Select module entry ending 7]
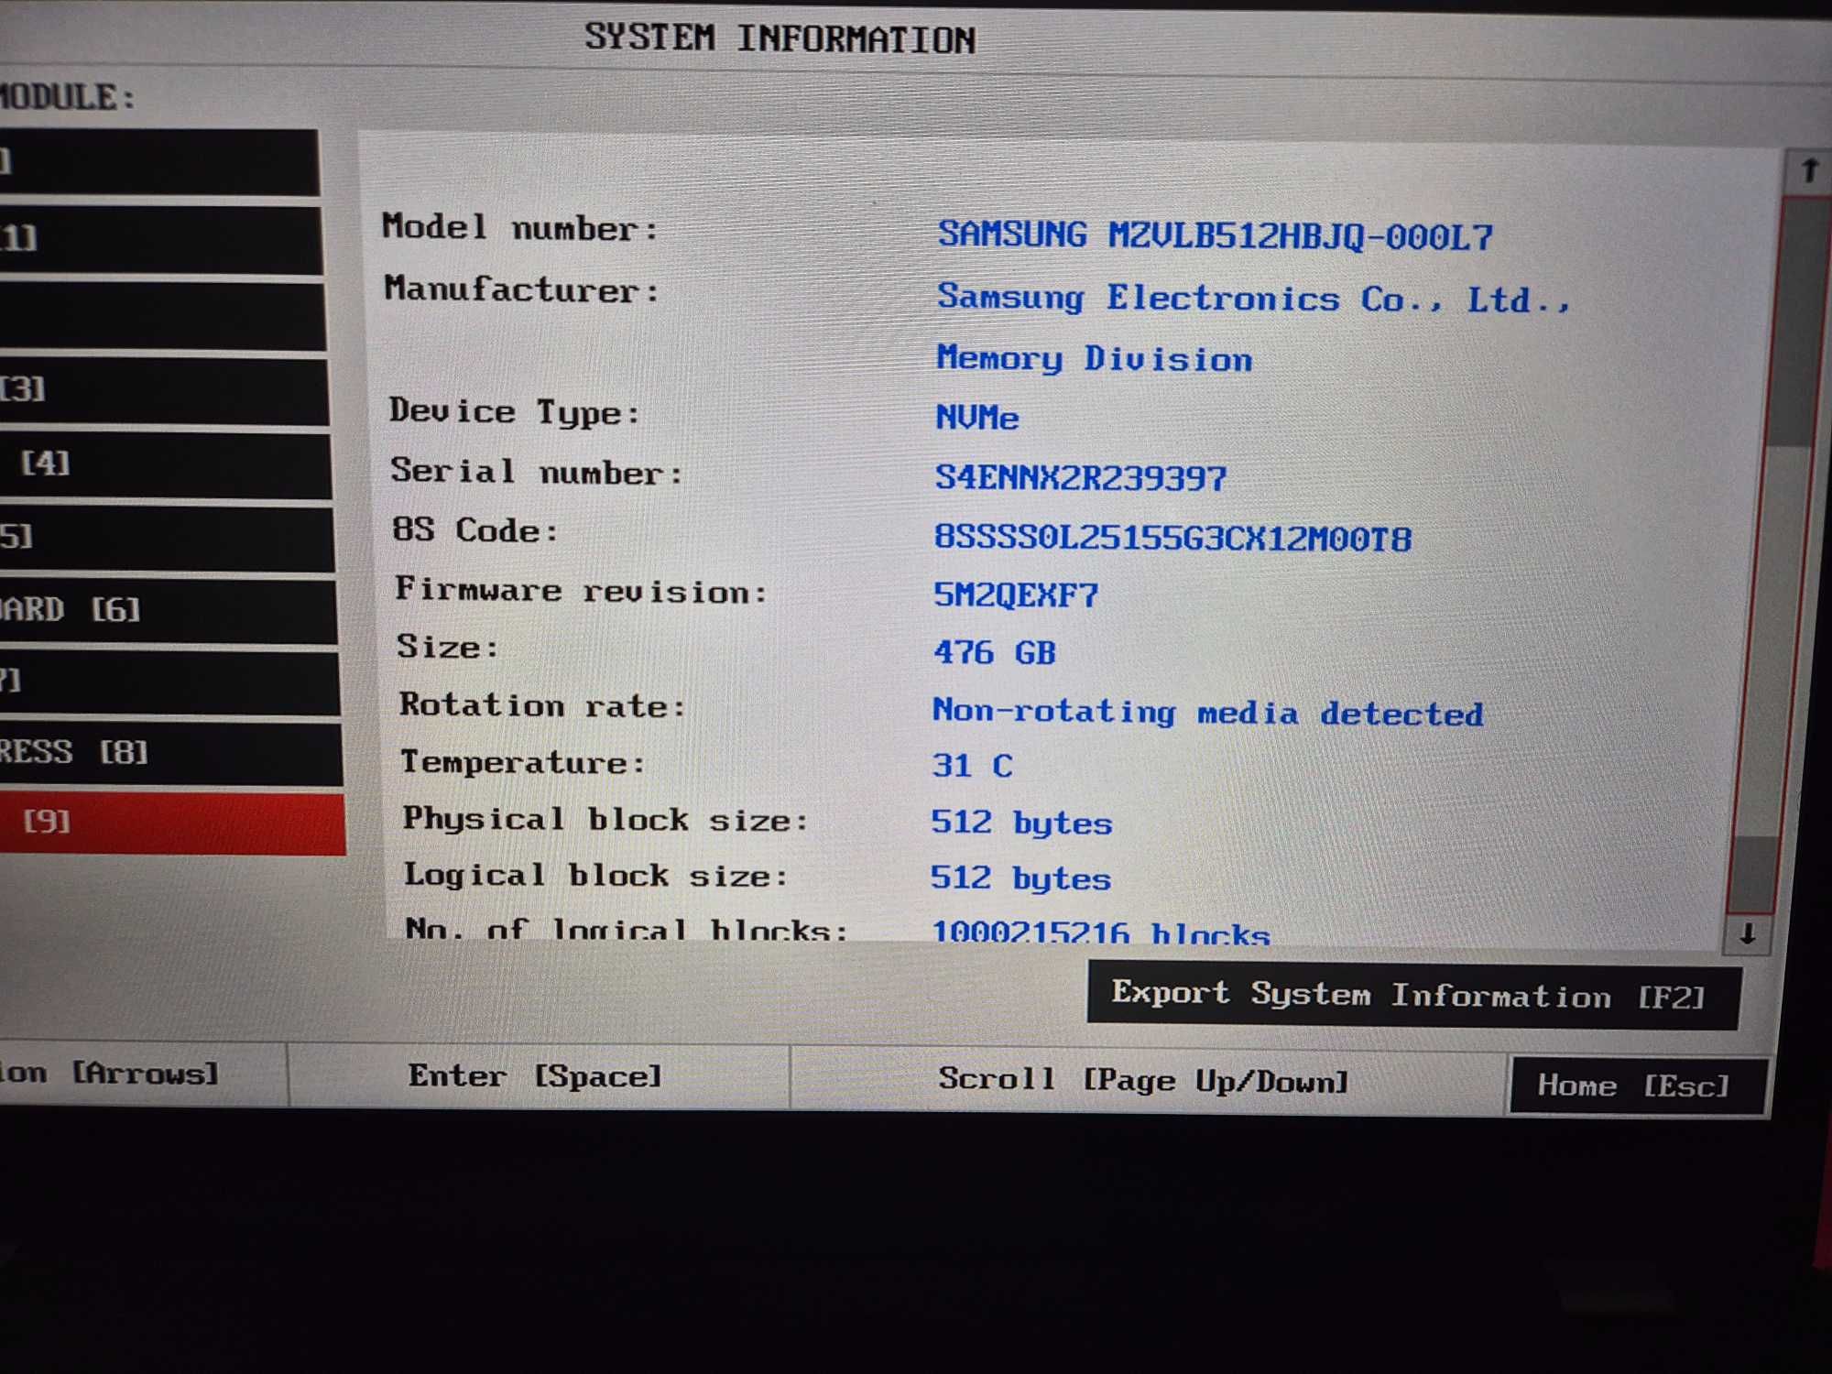1832x1374 pixels. pyautogui.click(x=169, y=682)
